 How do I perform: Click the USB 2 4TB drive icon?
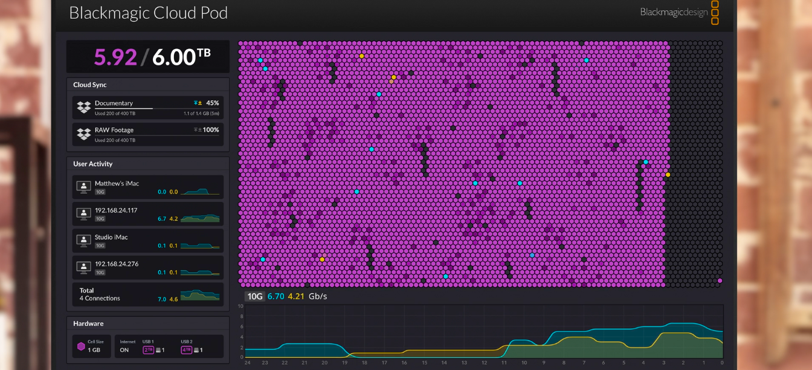187,350
